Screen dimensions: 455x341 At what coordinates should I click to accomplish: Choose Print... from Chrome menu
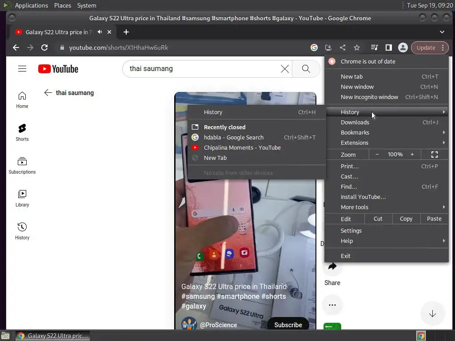[387, 166]
